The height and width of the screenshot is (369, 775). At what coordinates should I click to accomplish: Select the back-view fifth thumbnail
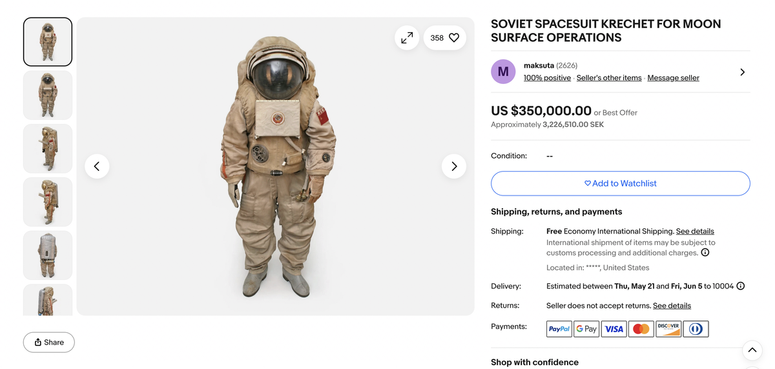48,255
